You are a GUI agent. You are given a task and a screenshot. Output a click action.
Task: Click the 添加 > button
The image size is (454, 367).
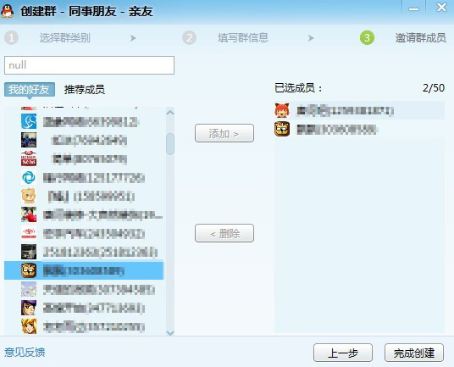point(224,133)
